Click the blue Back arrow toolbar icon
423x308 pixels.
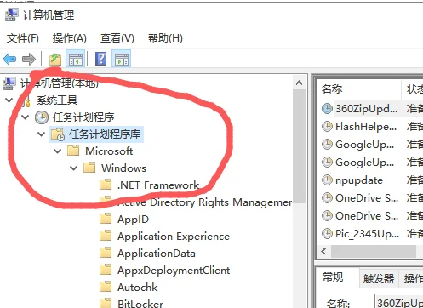coord(9,59)
